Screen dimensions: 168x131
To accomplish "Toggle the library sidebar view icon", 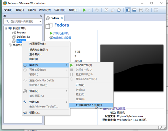I will point(128,10).
